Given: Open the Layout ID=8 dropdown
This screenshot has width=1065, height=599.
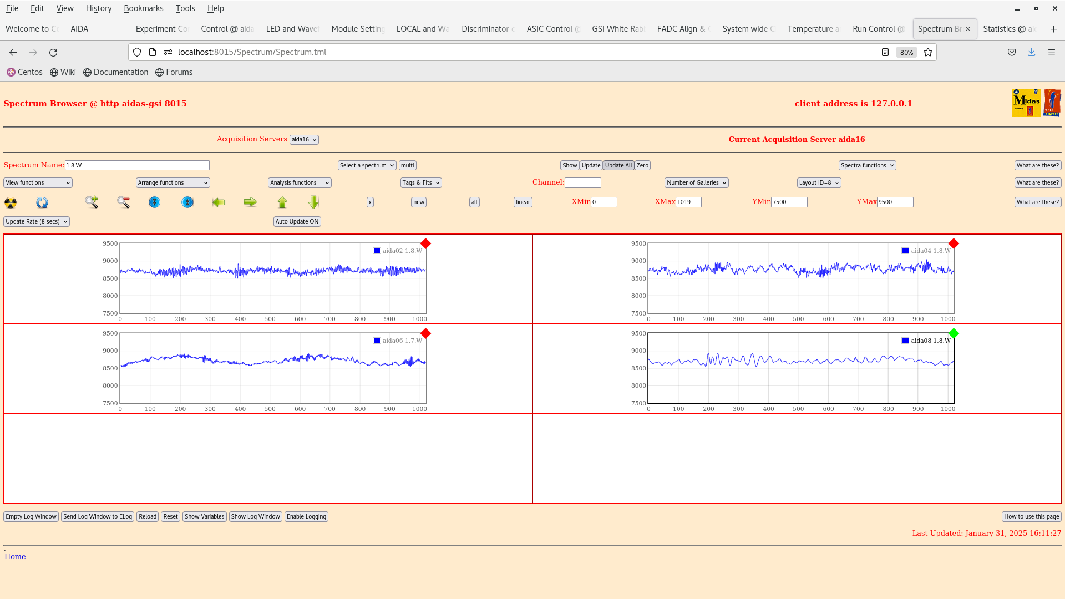Looking at the screenshot, I should 819,182.
